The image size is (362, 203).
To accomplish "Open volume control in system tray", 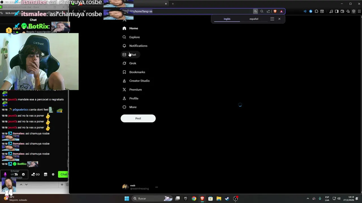I will pos(339,198).
